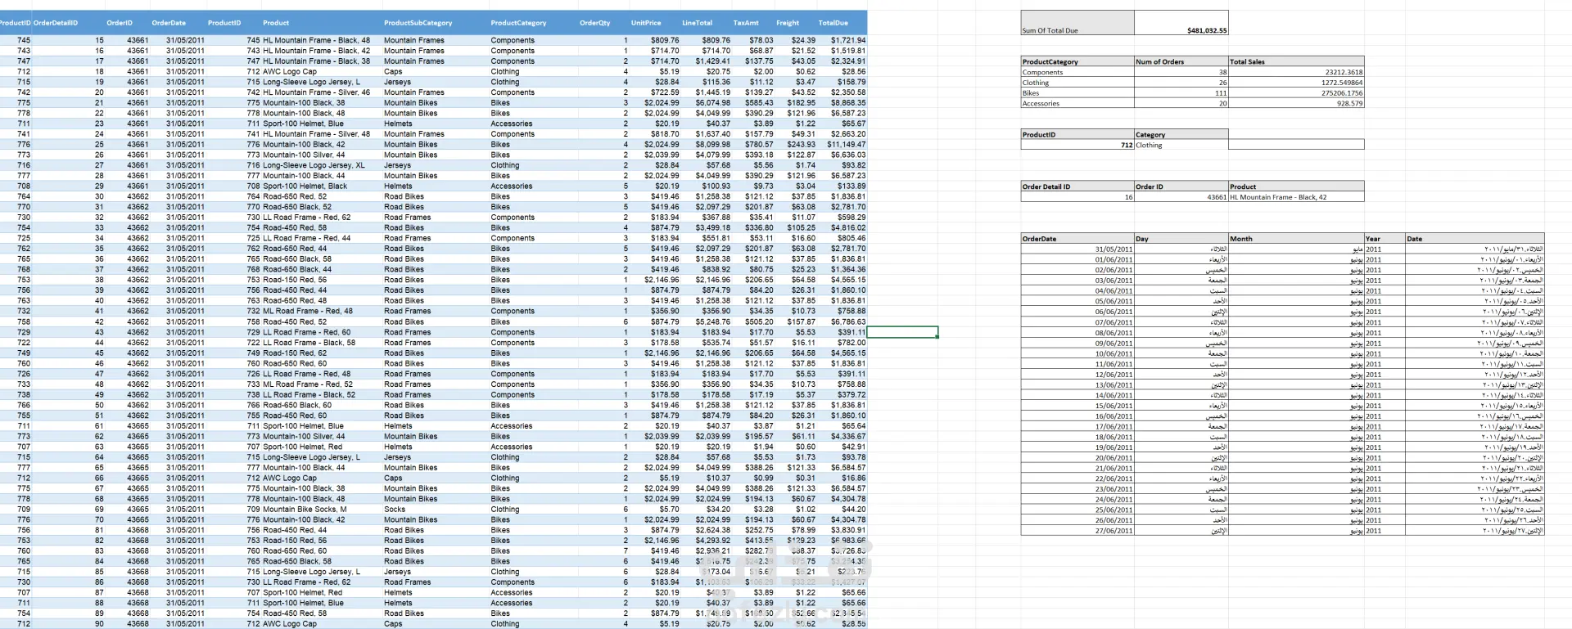Click 'Bikes' in the category summary table
The image size is (1572, 629).
1077,92
